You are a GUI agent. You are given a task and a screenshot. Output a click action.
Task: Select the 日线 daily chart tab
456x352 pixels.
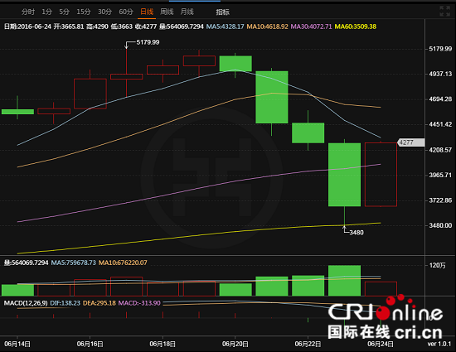pyautogui.click(x=147, y=12)
